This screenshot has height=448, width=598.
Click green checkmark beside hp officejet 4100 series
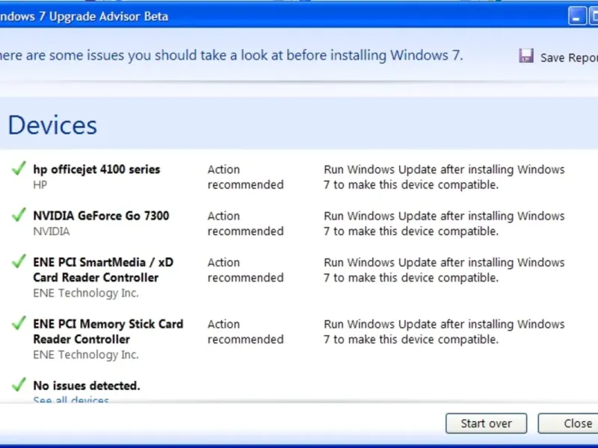click(x=19, y=169)
